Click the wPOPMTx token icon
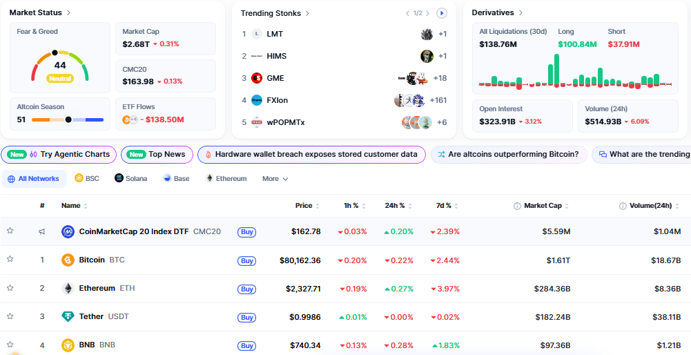Viewport: 691px width, 355px height. [x=257, y=122]
